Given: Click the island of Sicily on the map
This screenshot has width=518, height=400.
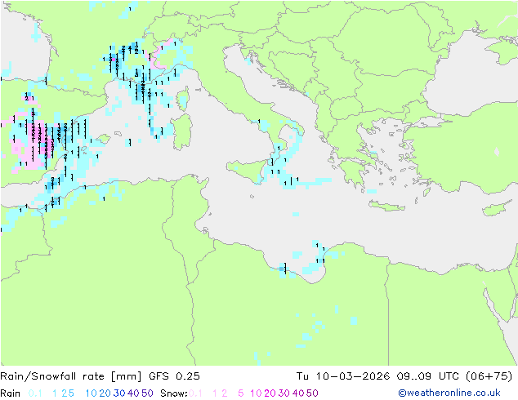Looking at the screenshot, I should 248,170.
